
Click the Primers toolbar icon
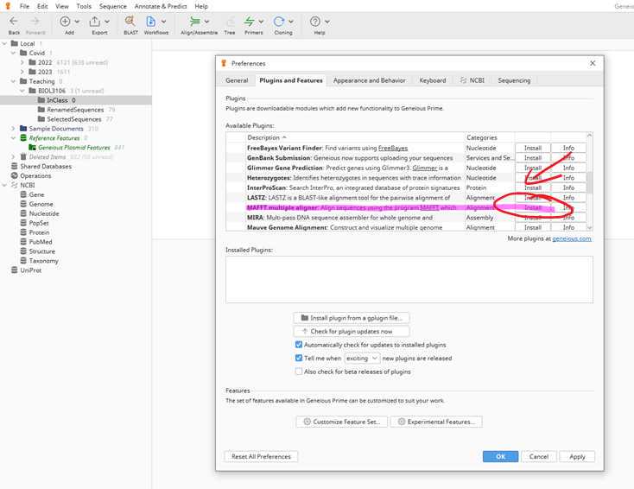point(250,22)
